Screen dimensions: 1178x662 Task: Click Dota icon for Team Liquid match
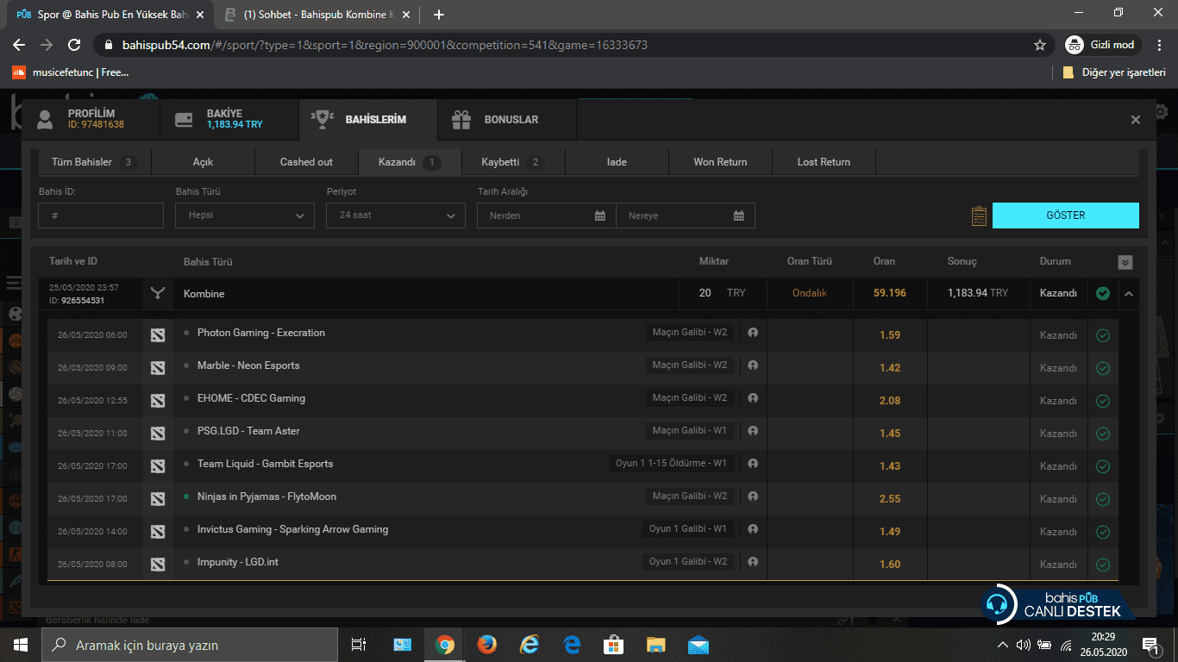[157, 465]
